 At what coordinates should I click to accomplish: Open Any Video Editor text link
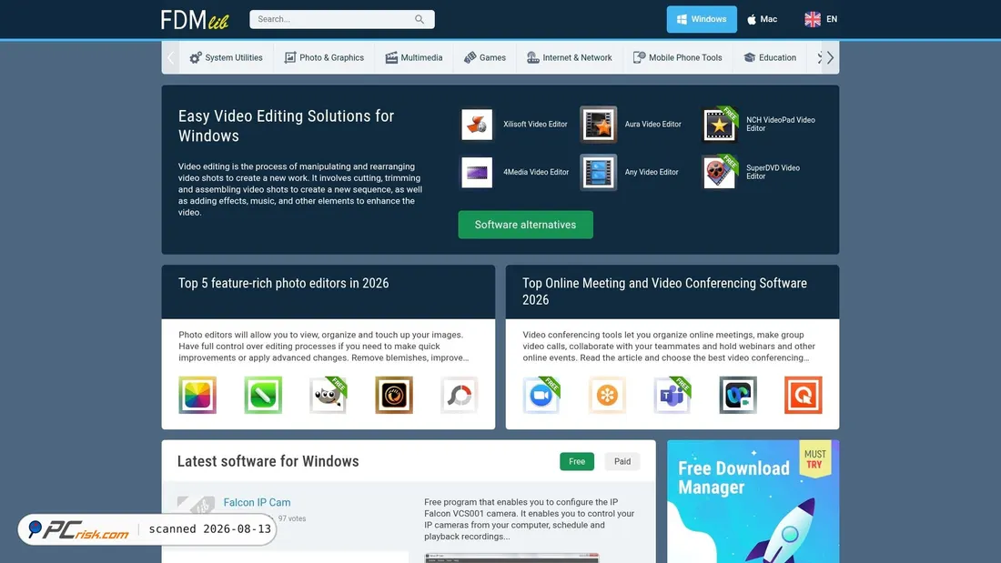[x=652, y=172]
